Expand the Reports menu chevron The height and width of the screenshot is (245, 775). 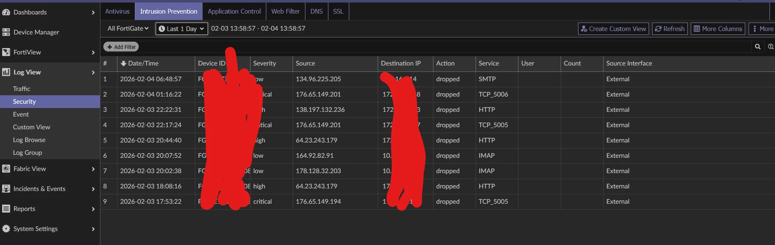pos(93,209)
